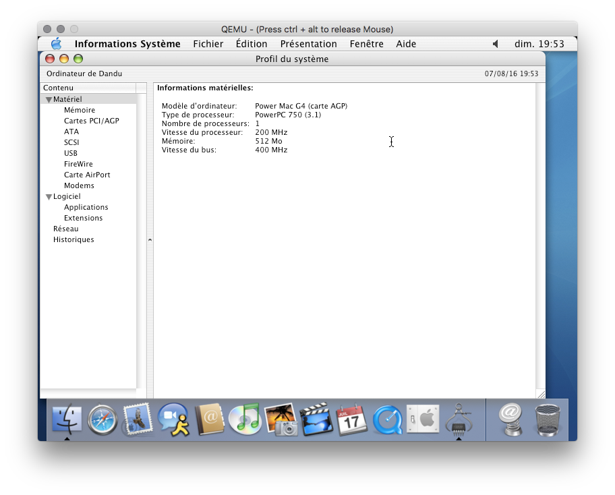Select ATA in the sidebar

pos(71,132)
